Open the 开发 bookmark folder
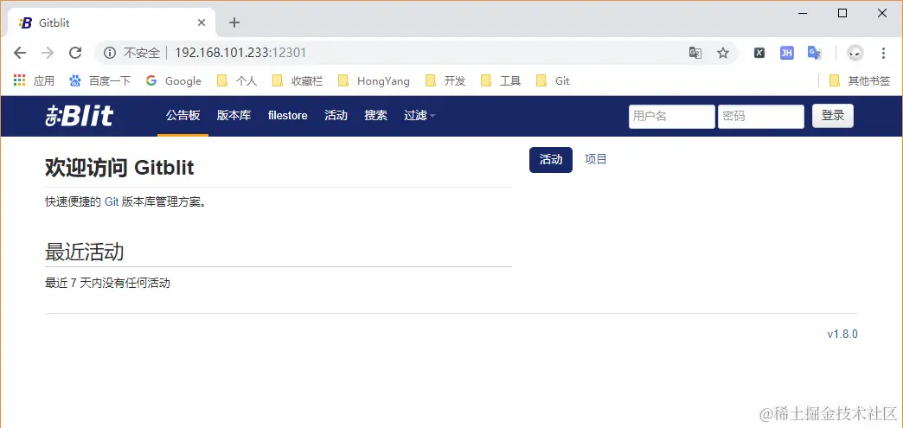903x428 pixels. (x=445, y=81)
